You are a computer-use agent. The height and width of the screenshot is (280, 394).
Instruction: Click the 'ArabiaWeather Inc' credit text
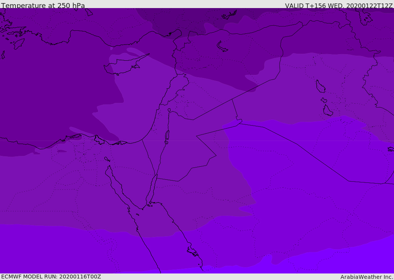tap(366, 277)
